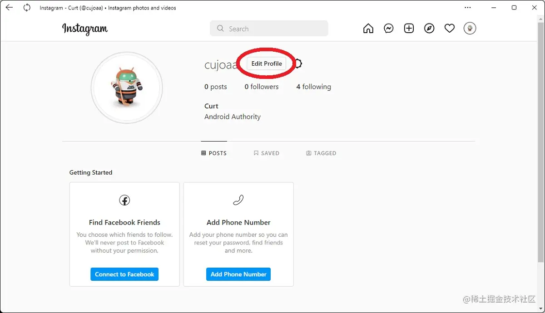Image resolution: width=545 pixels, height=313 pixels.
Task: Open the three-dots window menu
Action: pos(467,8)
